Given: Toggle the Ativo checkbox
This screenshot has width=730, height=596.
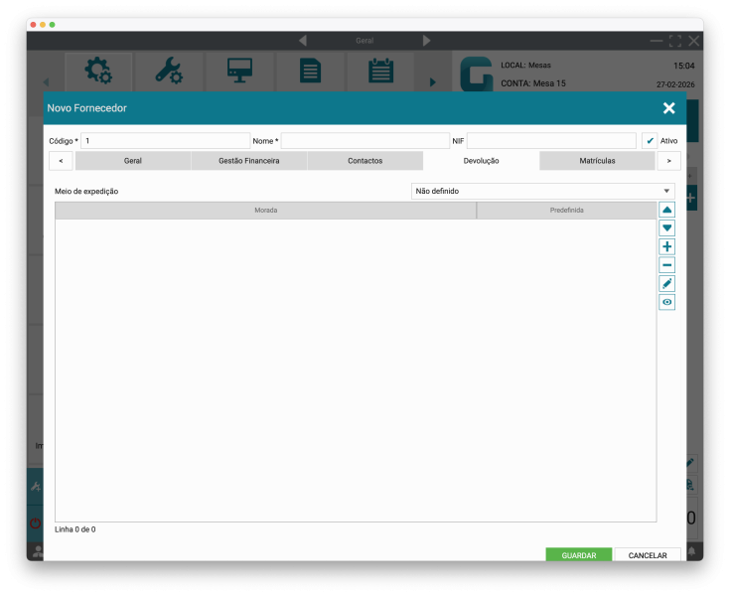Looking at the screenshot, I should pyautogui.click(x=650, y=141).
